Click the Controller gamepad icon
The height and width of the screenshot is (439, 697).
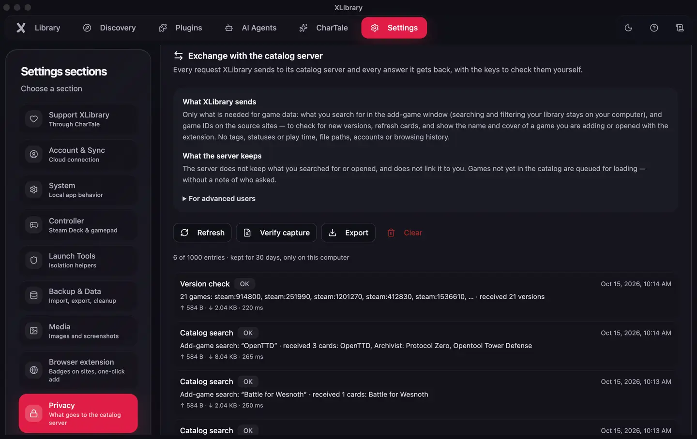pos(34,225)
